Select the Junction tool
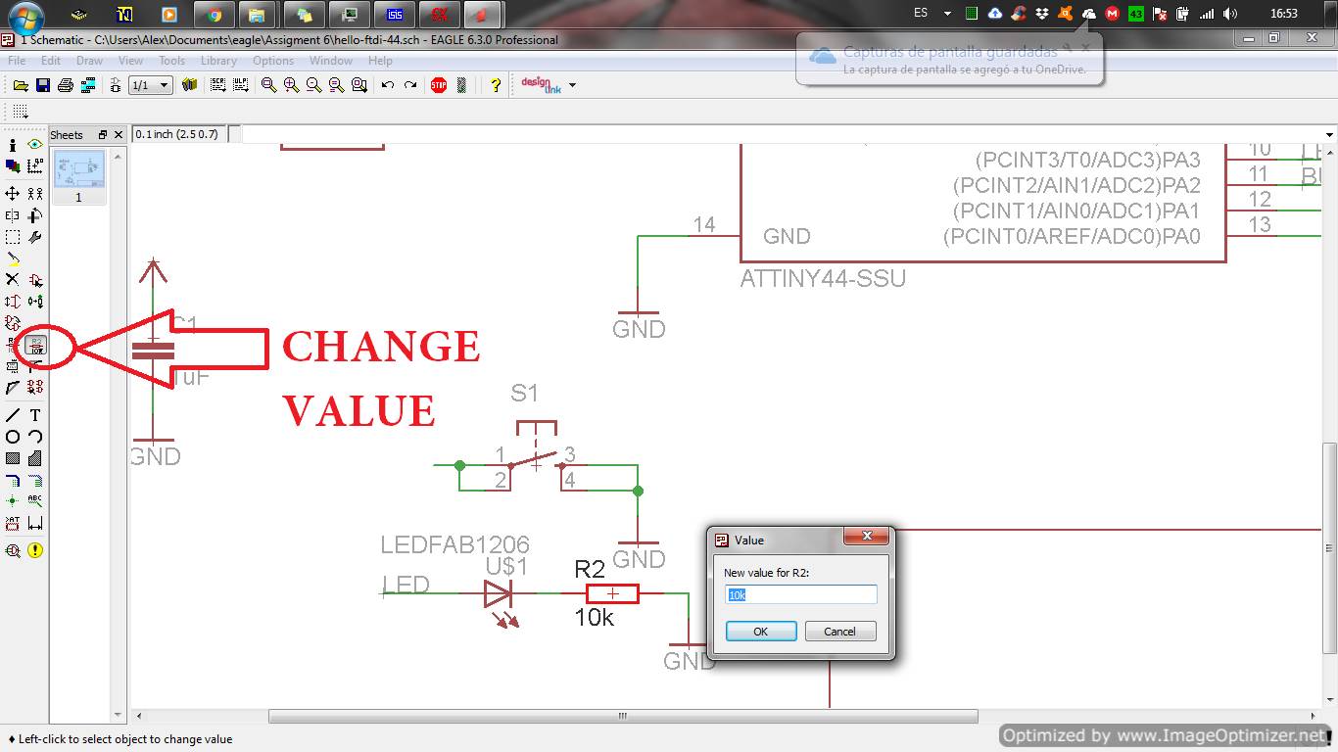This screenshot has width=1338, height=752. pos(13,501)
